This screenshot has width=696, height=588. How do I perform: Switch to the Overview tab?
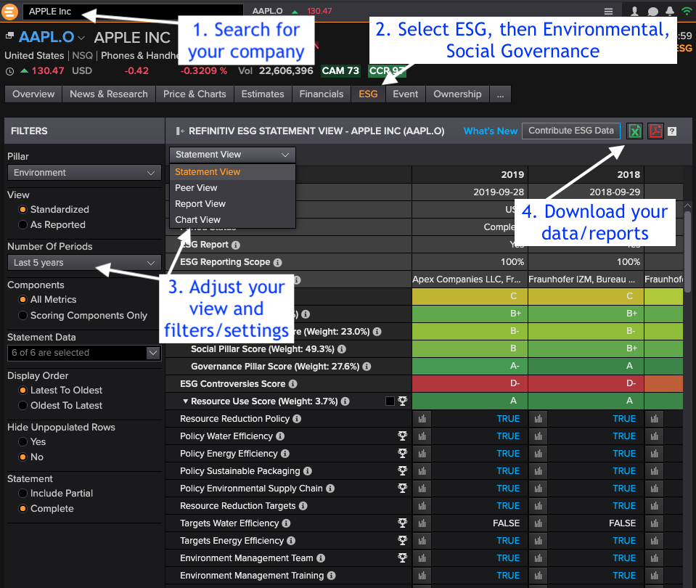coord(33,94)
